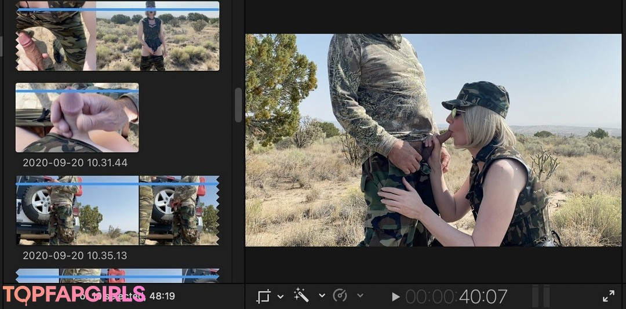Expand the enhancements magic wand dropdown
The image size is (626, 309).
322,296
